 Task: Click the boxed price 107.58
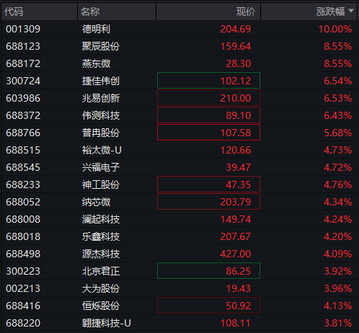[x=208, y=133]
